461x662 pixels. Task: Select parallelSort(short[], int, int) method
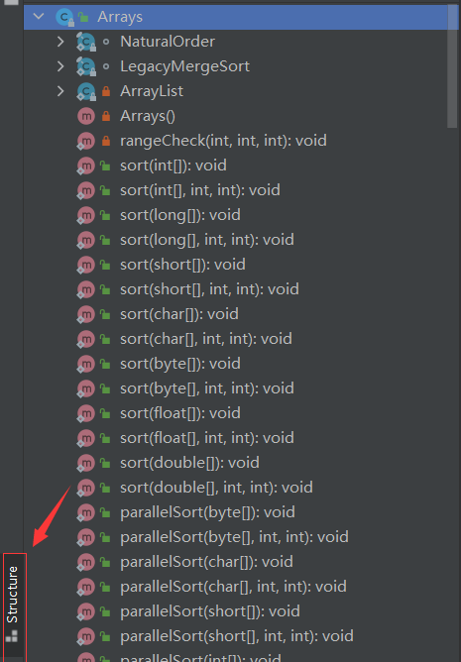(237, 636)
